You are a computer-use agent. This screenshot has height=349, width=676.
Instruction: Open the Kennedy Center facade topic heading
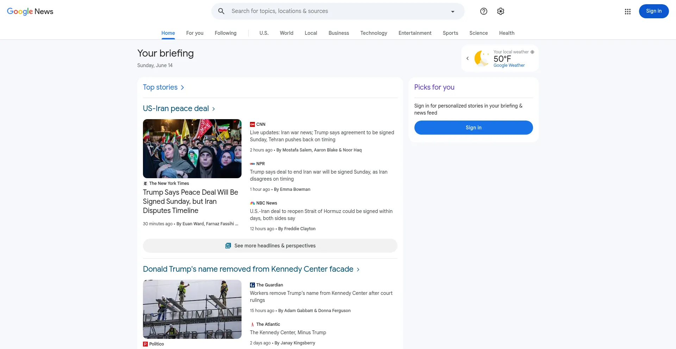(248, 269)
